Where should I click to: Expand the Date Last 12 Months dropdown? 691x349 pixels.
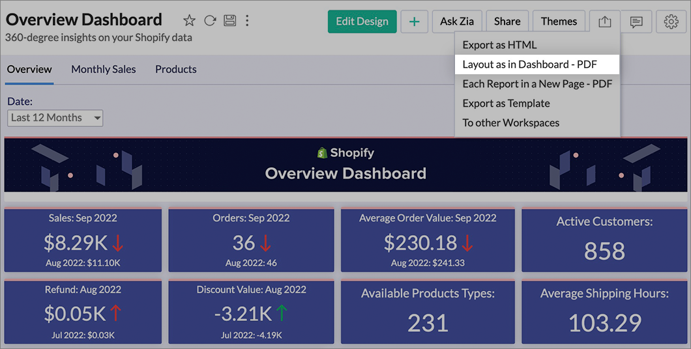55,118
